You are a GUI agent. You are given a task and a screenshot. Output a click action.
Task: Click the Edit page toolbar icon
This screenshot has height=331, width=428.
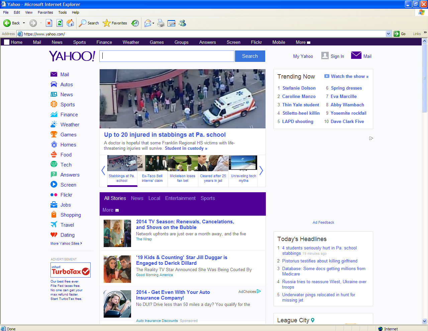pos(172,23)
